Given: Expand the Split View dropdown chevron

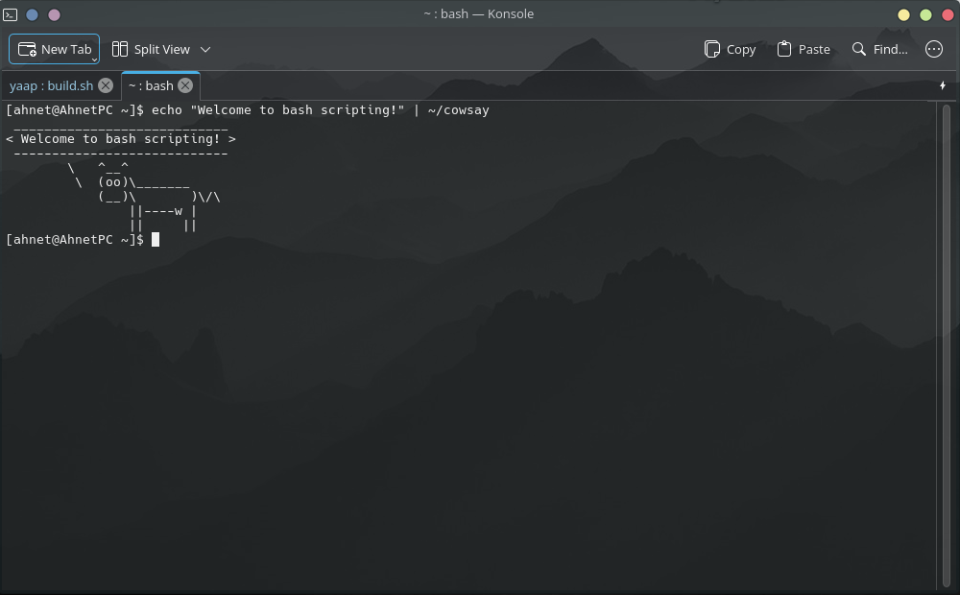Looking at the screenshot, I should pyautogui.click(x=205, y=49).
